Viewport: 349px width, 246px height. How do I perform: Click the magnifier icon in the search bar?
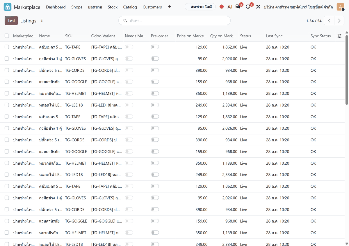click(125, 21)
